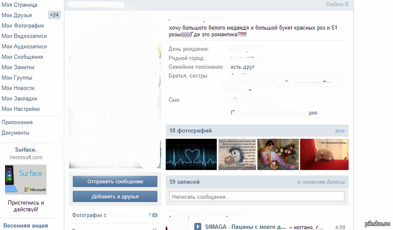
Task: Click есть друг relationship status
Action: (x=243, y=67)
